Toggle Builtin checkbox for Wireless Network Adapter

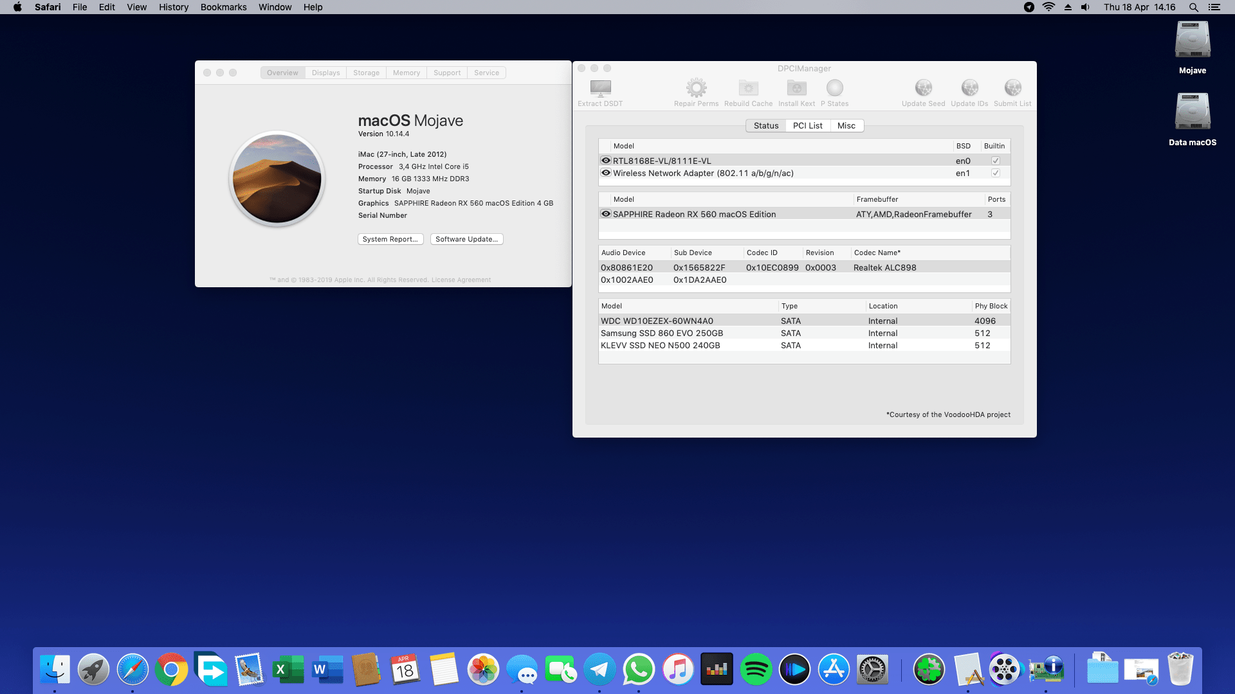pyautogui.click(x=995, y=172)
